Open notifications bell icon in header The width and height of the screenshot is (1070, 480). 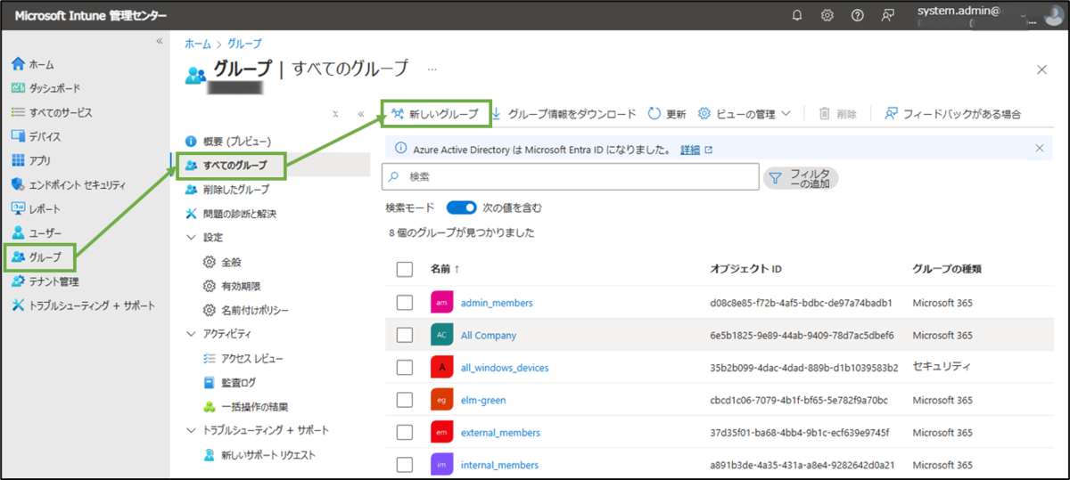coord(797,15)
